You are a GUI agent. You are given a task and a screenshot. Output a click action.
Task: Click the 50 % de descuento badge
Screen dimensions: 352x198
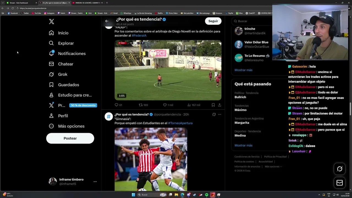(x=83, y=105)
